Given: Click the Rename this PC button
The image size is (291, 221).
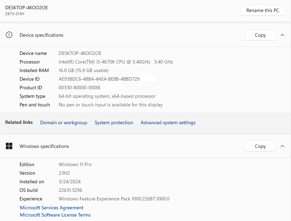Looking at the screenshot, I should [263, 10].
